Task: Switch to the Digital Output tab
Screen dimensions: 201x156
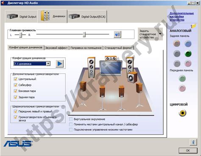Action: (21, 17)
